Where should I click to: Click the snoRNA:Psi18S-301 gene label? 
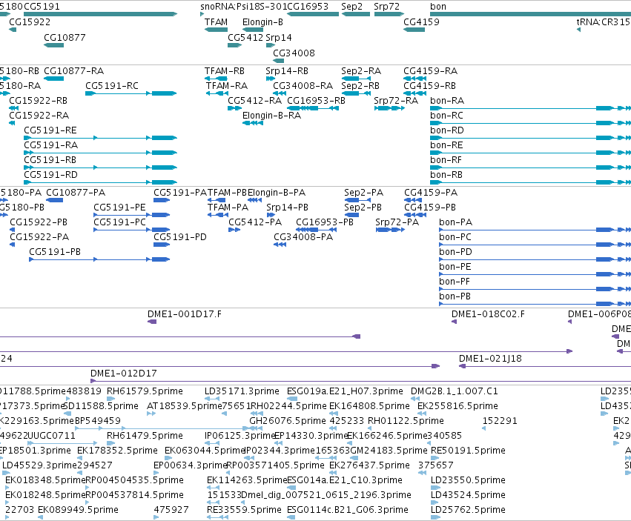point(243,7)
